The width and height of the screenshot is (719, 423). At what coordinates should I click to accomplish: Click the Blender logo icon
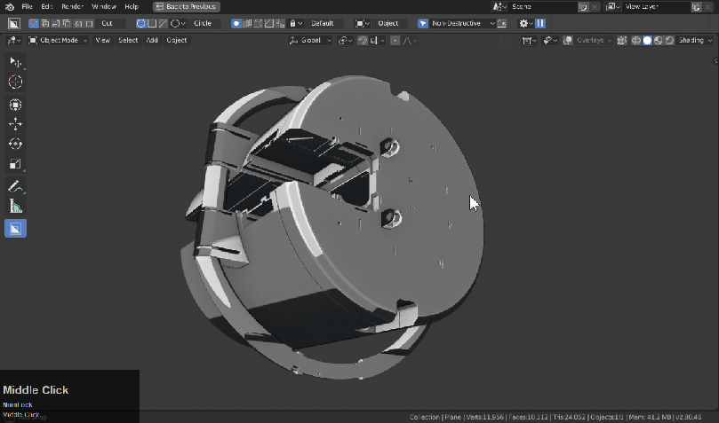pyautogui.click(x=10, y=6)
